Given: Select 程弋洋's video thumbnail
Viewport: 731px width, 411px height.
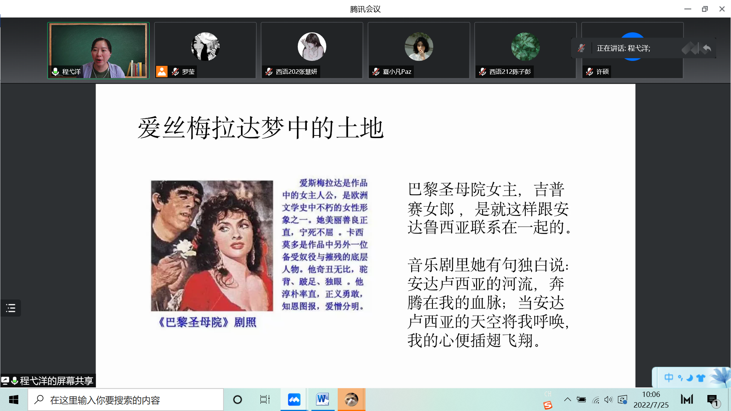Looking at the screenshot, I should coord(98,51).
